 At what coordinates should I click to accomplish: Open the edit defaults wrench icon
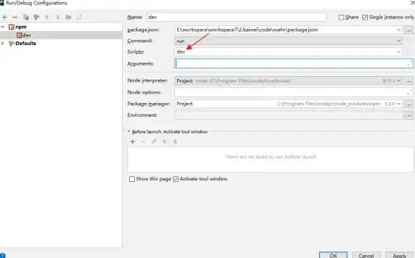[x=37, y=17]
